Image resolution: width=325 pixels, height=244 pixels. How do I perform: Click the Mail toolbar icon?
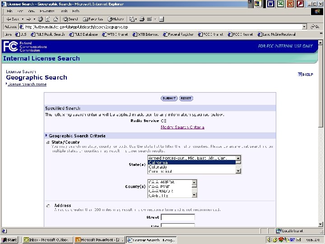pyautogui.click(x=132, y=19)
